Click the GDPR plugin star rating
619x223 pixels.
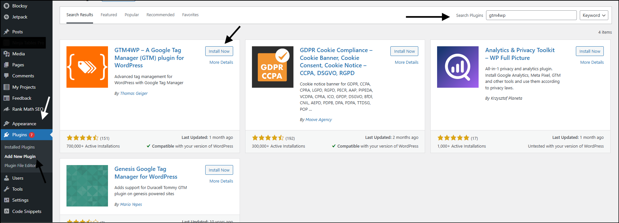268,138
